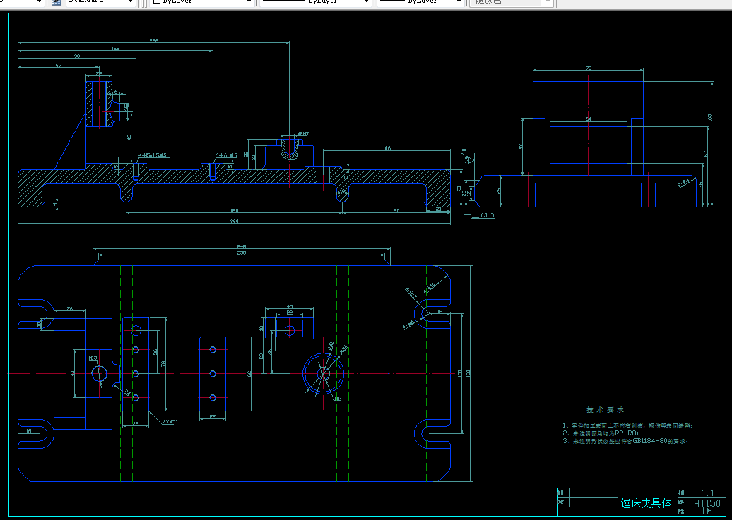Select the 镗床夹具体 title text
The width and height of the screenshot is (732, 520).
click(647, 503)
